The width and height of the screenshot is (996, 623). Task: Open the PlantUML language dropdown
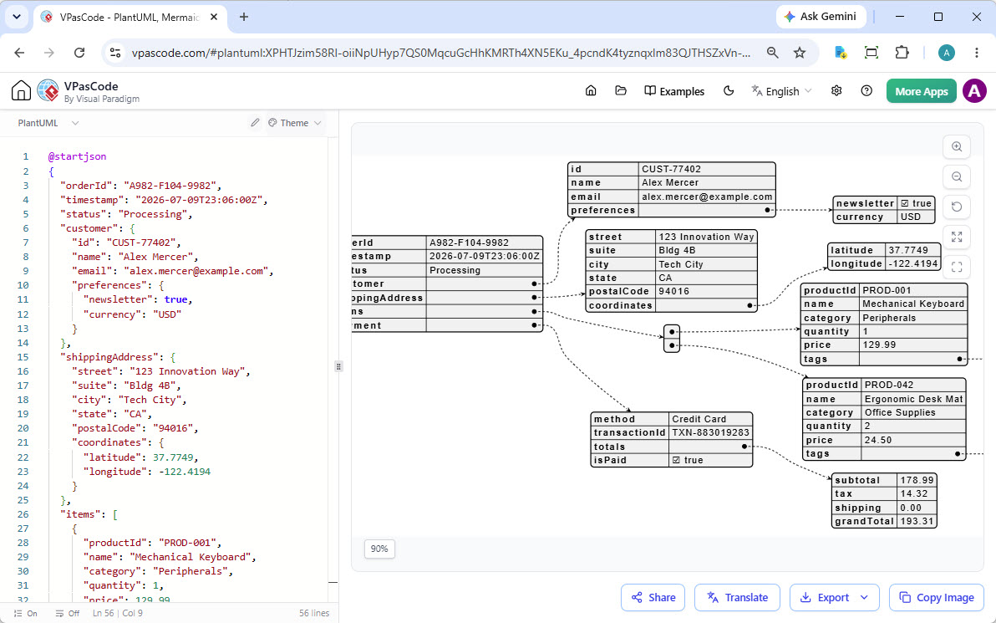click(x=48, y=123)
